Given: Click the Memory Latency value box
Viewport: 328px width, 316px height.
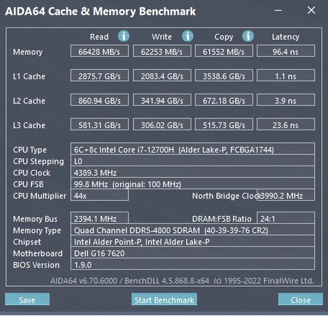Looking at the screenshot, I should tap(286, 51).
